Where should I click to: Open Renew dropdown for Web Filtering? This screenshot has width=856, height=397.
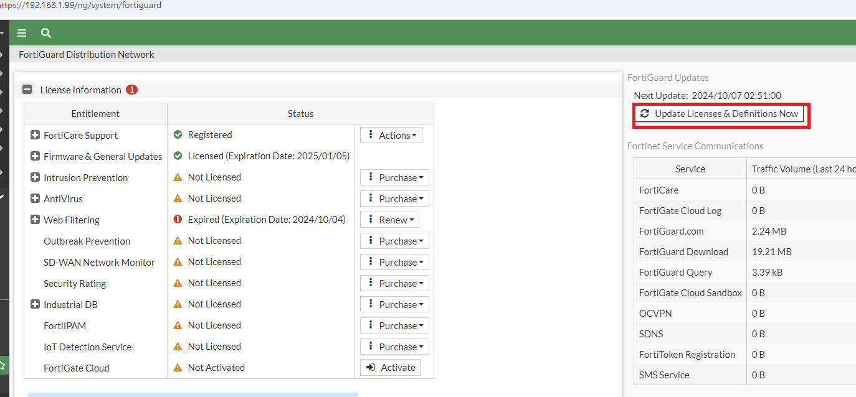pos(389,220)
